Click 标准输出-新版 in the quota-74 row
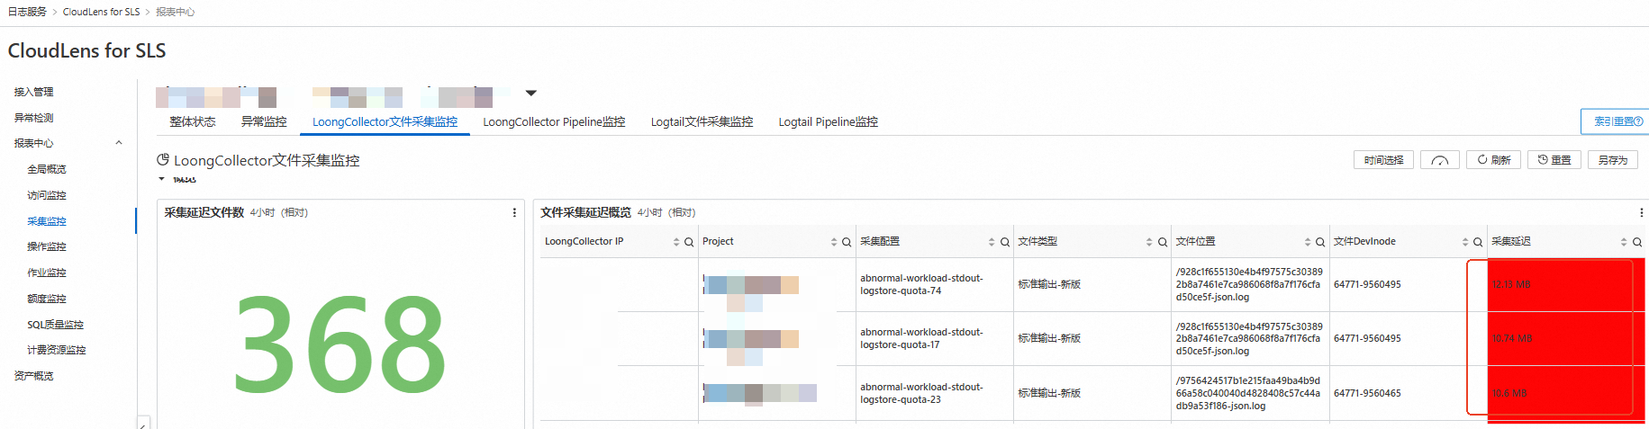This screenshot has width=1649, height=429. [x=1049, y=284]
